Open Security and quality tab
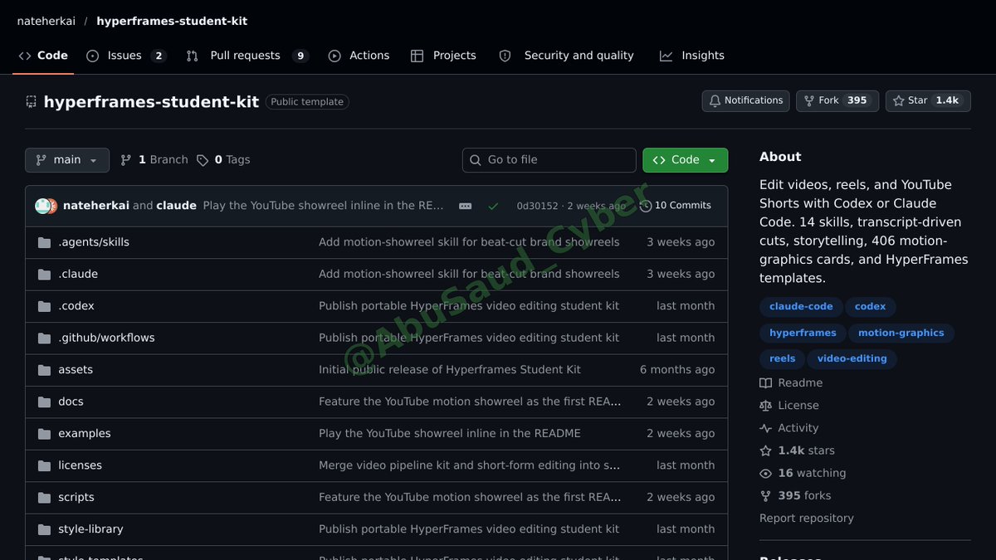Viewport: 996px width, 560px height. [x=566, y=56]
